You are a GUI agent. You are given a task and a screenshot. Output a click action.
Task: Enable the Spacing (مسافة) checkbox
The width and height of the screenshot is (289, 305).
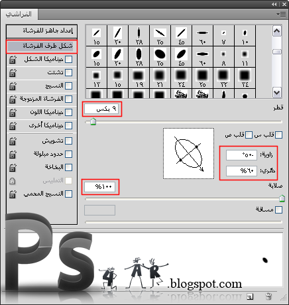(x=278, y=210)
